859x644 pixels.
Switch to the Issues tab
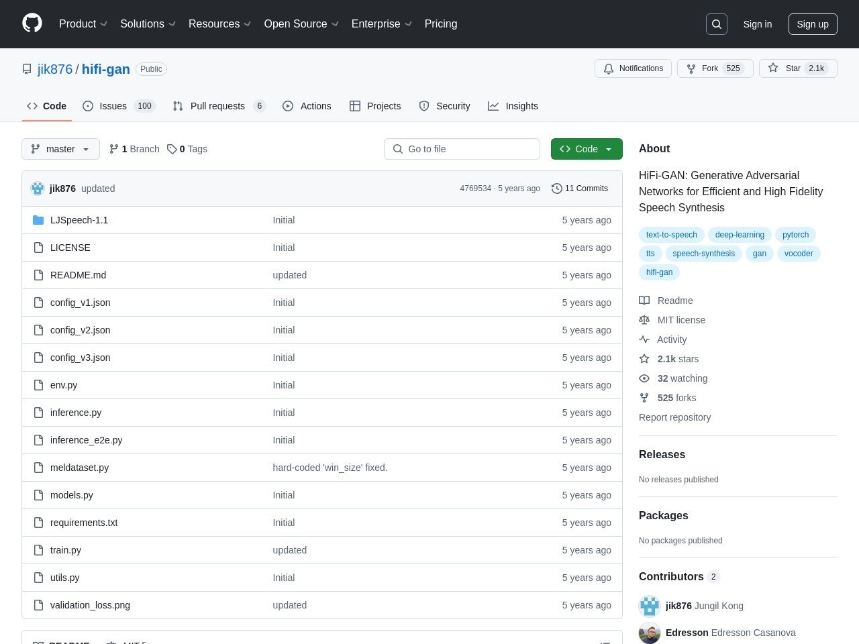(x=119, y=106)
